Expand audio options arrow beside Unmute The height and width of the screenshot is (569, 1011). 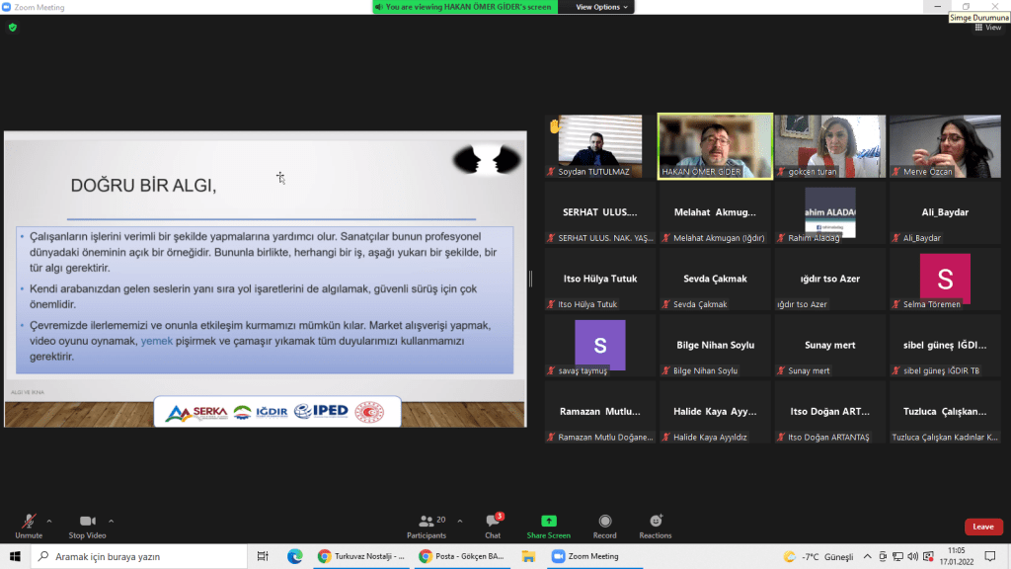(49, 521)
